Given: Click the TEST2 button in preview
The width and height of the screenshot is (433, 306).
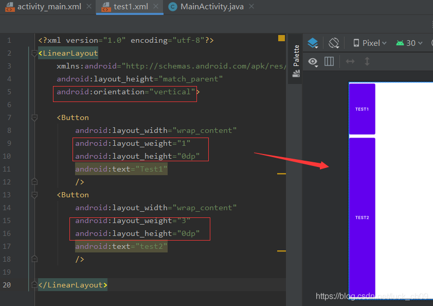Looking at the screenshot, I should 362,217.
